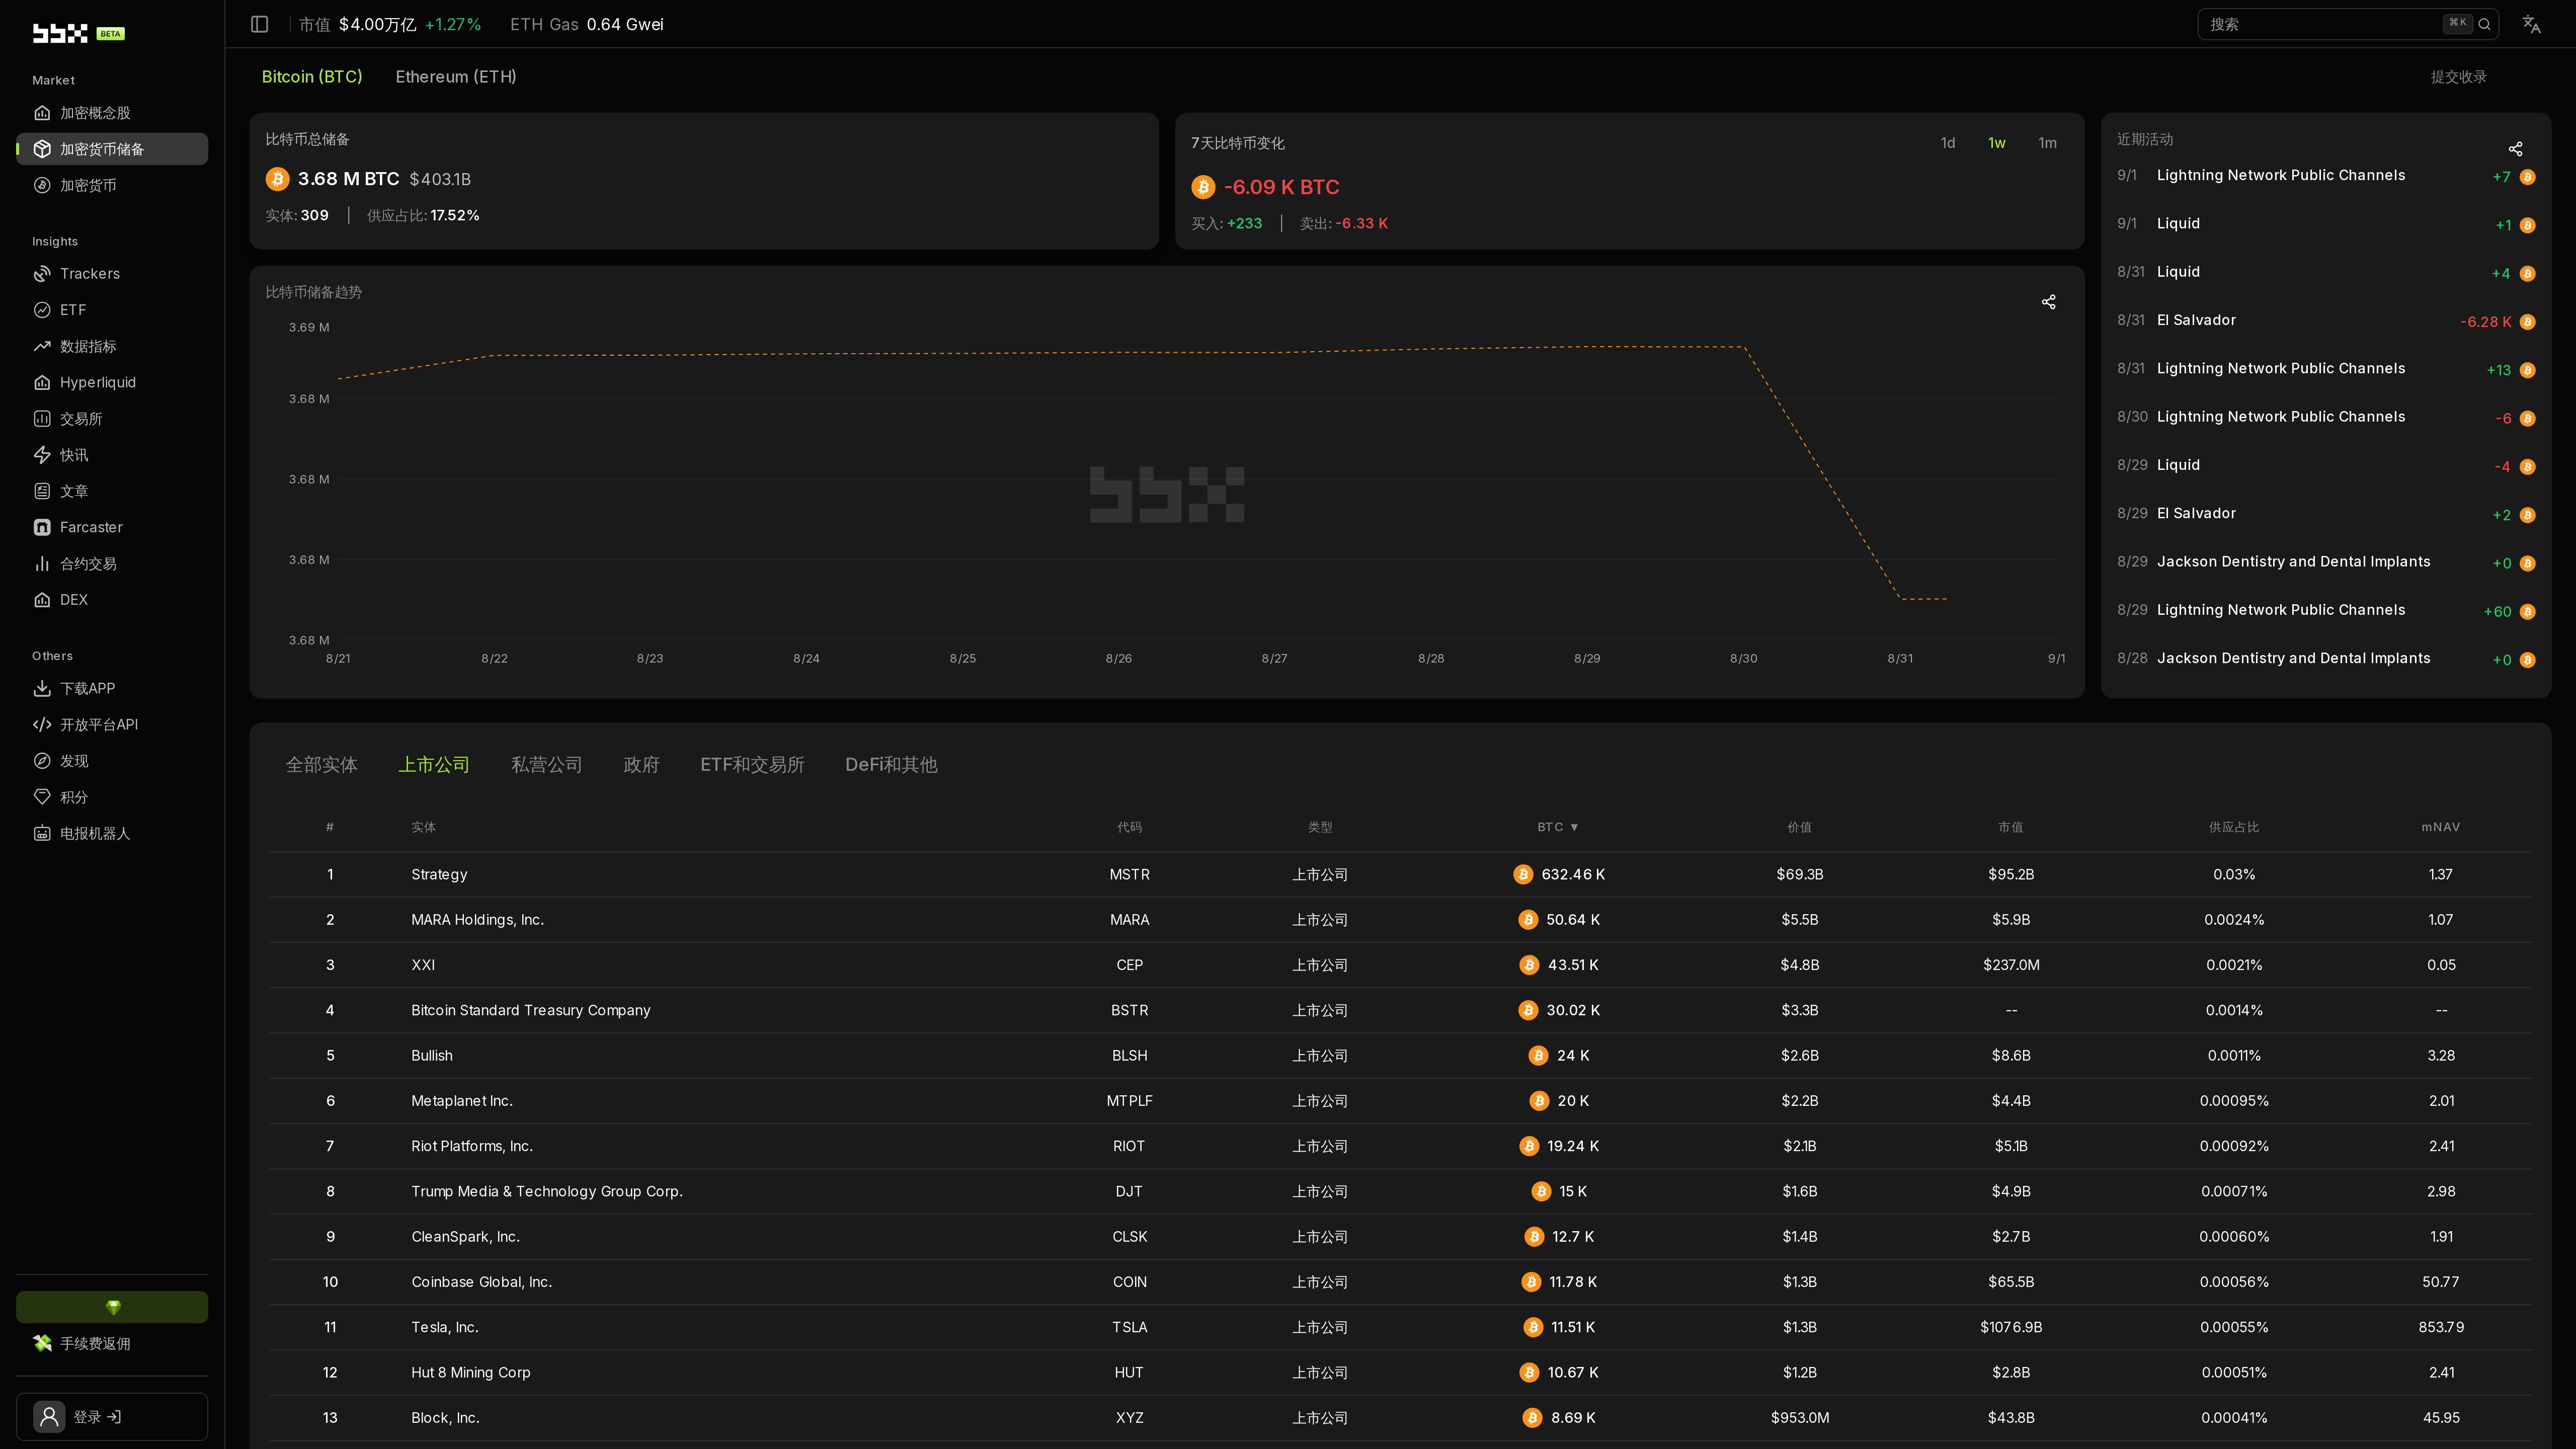
Task: Select the 政府 tab
Action: (641, 765)
